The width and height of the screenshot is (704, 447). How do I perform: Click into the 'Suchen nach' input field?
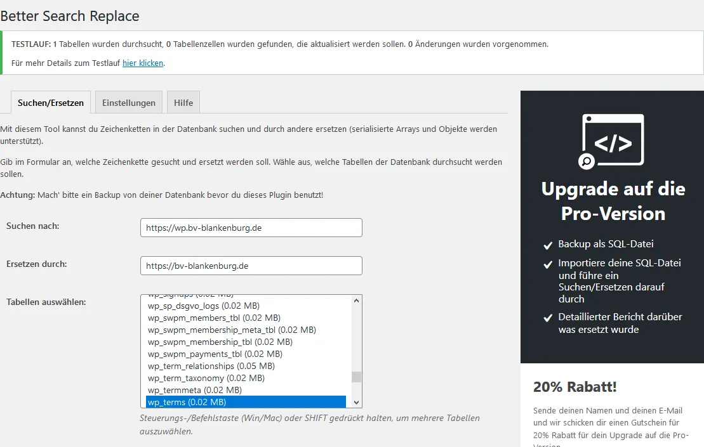(x=251, y=228)
